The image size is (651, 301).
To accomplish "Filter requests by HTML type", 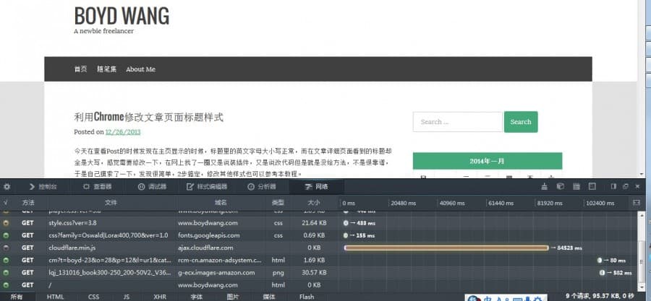I will pos(56,297).
